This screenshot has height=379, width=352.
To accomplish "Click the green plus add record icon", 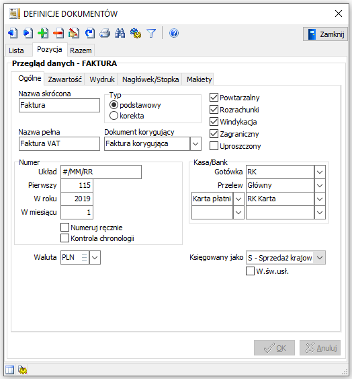I will pos(44,33).
